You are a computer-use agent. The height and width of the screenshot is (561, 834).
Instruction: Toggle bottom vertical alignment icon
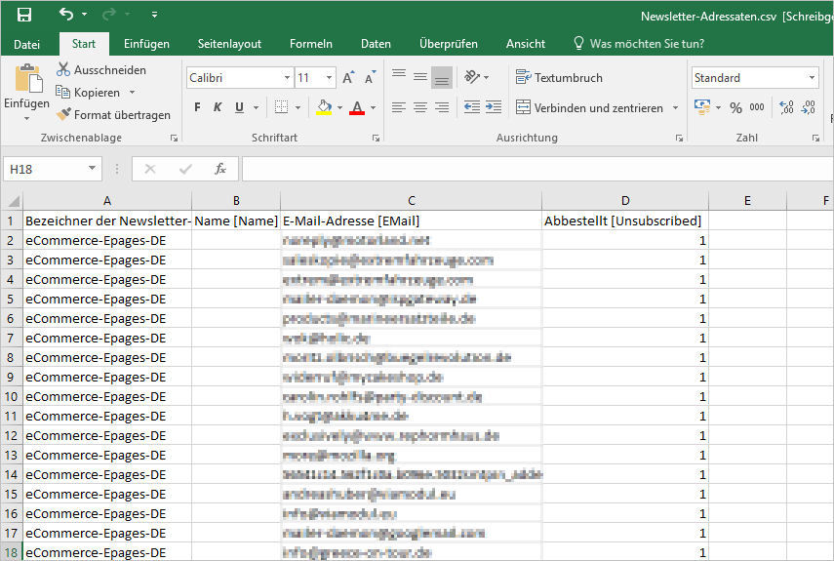point(442,78)
